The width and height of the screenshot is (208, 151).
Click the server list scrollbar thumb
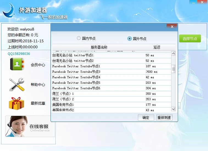tap(173, 69)
